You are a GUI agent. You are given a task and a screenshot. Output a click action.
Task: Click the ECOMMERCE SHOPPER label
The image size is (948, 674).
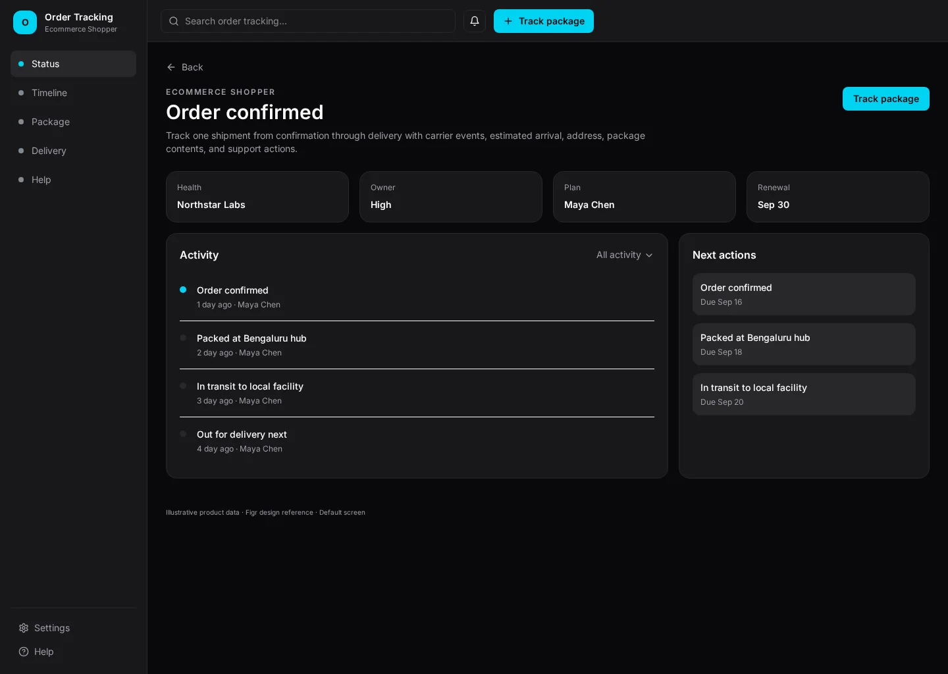tap(221, 92)
